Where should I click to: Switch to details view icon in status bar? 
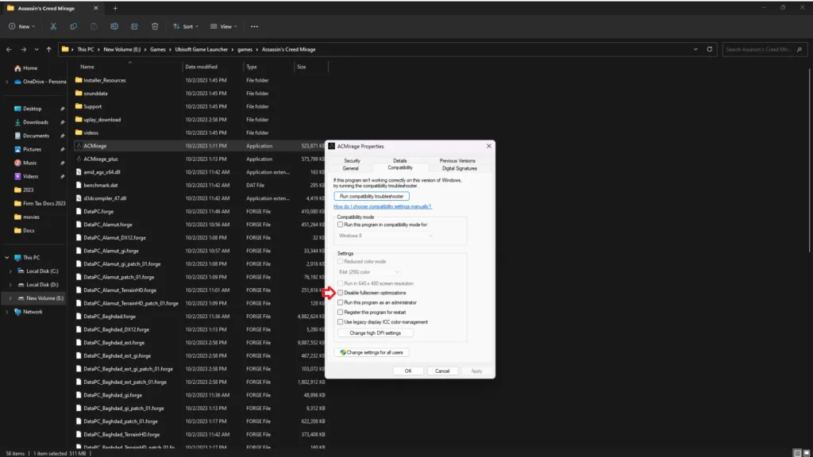797,453
